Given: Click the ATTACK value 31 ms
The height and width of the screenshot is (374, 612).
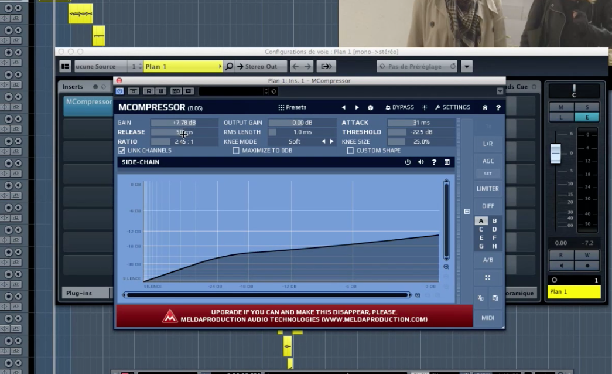Looking at the screenshot, I should coord(421,123).
